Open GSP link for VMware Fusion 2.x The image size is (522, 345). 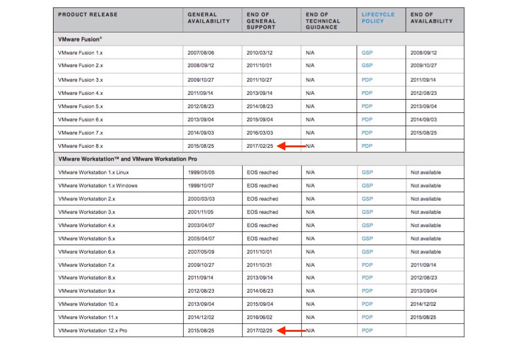pyautogui.click(x=367, y=66)
